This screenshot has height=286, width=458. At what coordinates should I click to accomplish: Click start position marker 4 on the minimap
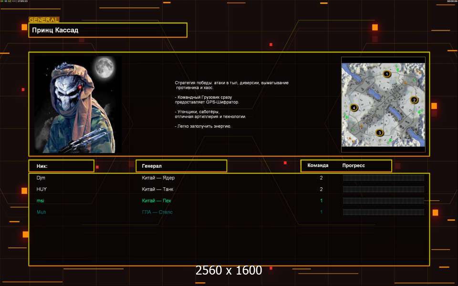point(354,108)
